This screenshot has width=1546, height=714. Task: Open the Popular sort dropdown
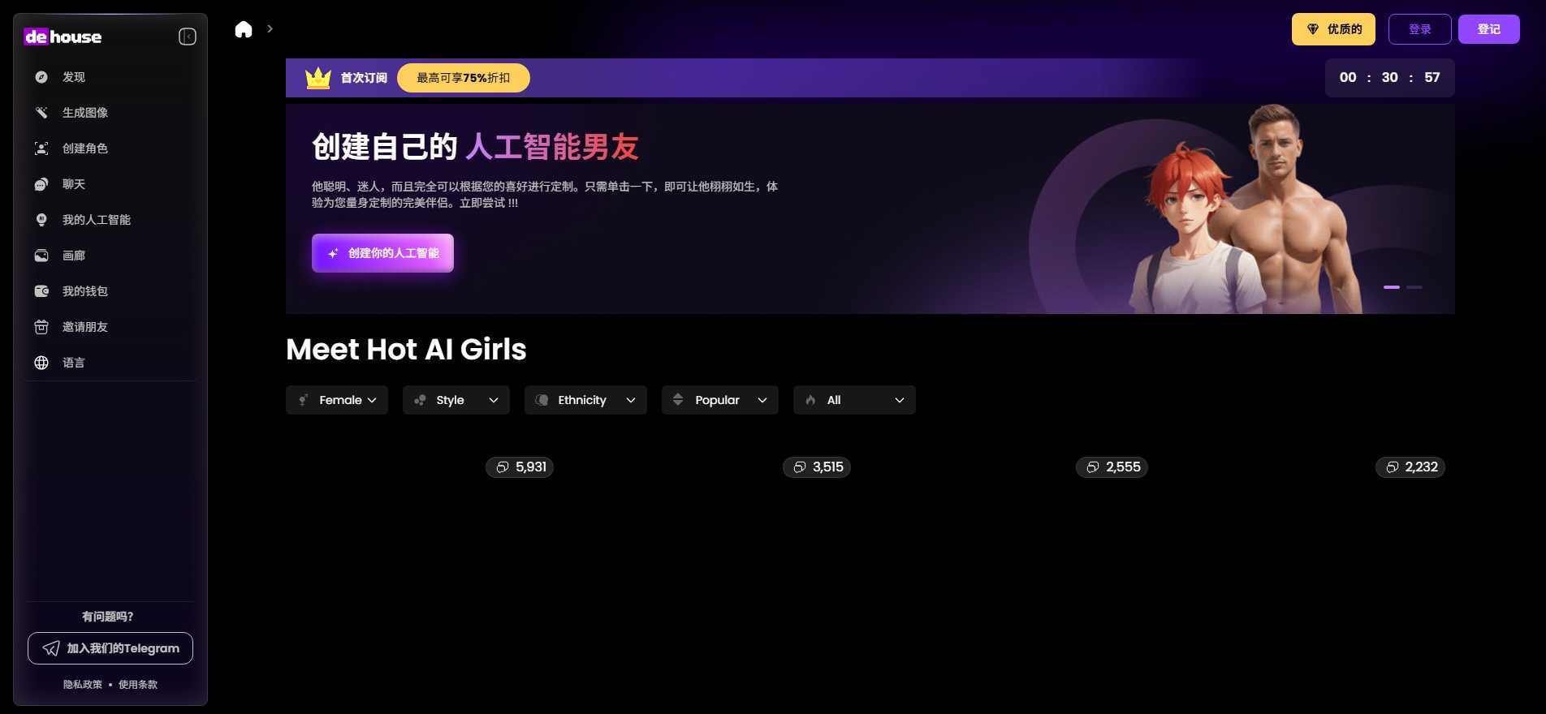719,400
